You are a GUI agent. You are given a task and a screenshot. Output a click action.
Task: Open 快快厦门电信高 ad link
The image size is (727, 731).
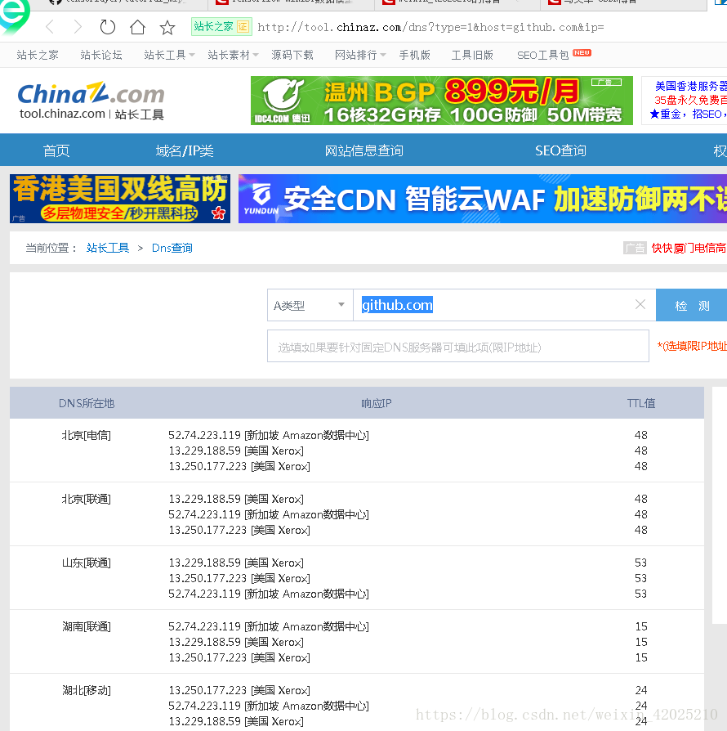pos(689,248)
